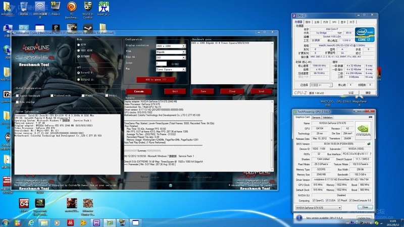Open the AIDA64 desktop shortcut

point(24,205)
